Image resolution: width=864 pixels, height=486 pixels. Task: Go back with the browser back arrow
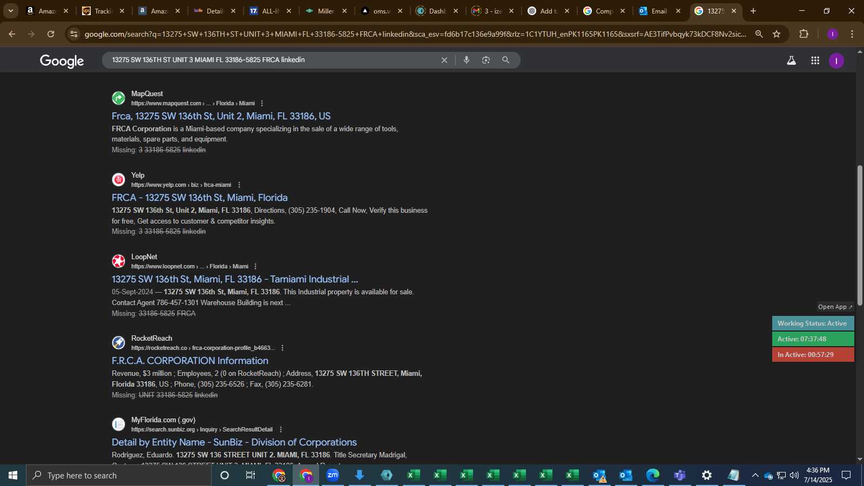[12, 34]
